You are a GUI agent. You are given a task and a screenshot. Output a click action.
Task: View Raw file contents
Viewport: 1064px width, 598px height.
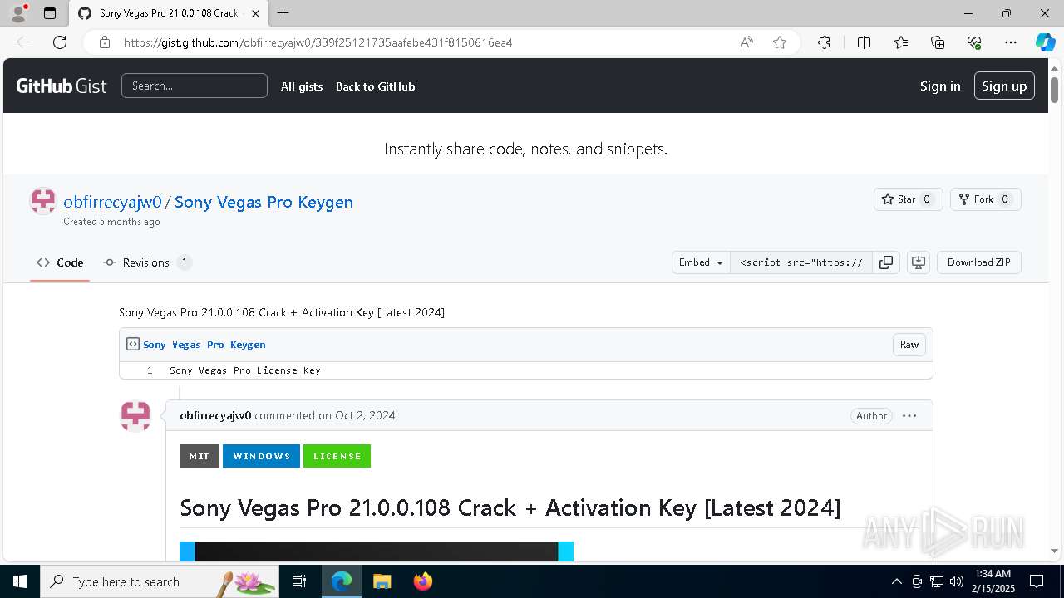909,345
